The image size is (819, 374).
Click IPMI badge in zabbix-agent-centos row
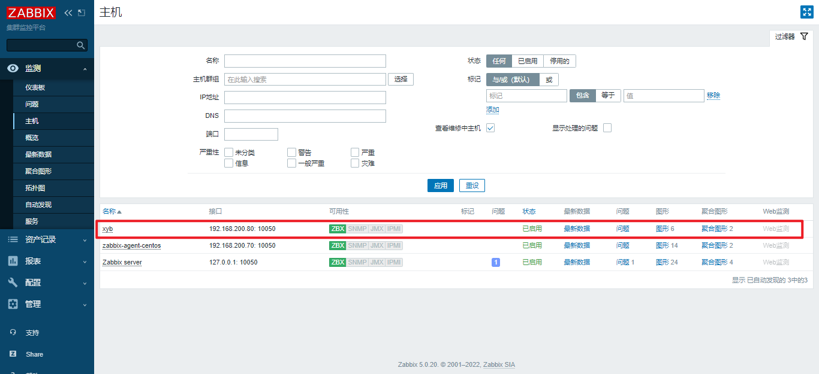point(394,245)
